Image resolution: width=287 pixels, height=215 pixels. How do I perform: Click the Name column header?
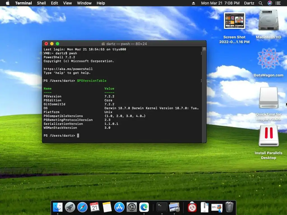pyautogui.click(x=48, y=88)
